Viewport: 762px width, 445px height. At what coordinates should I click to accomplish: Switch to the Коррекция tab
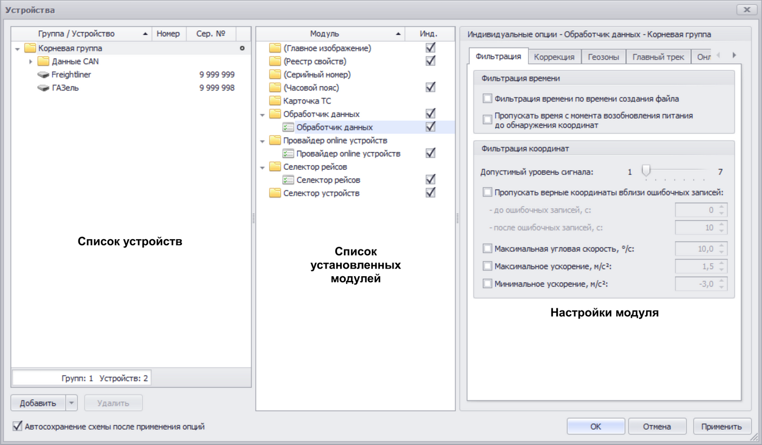click(x=555, y=57)
